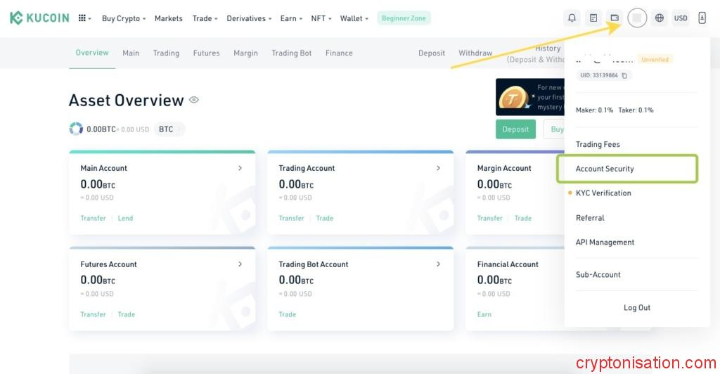Toggle balance visibility eye icon
The image size is (720, 374).
pyautogui.click(x=194, y=100)
